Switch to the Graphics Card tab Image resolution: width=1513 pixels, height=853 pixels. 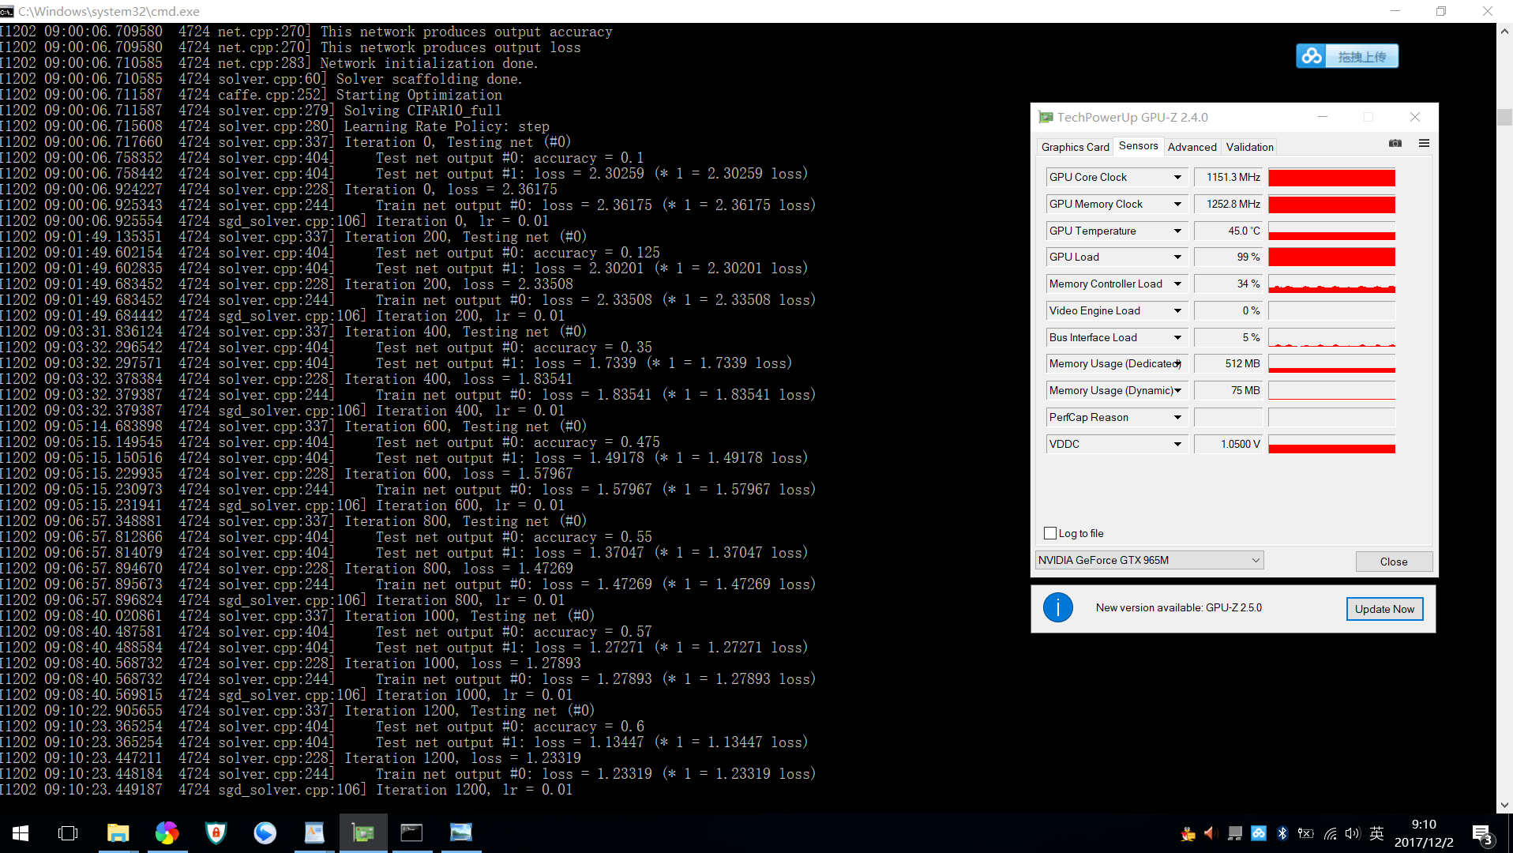1075,147
